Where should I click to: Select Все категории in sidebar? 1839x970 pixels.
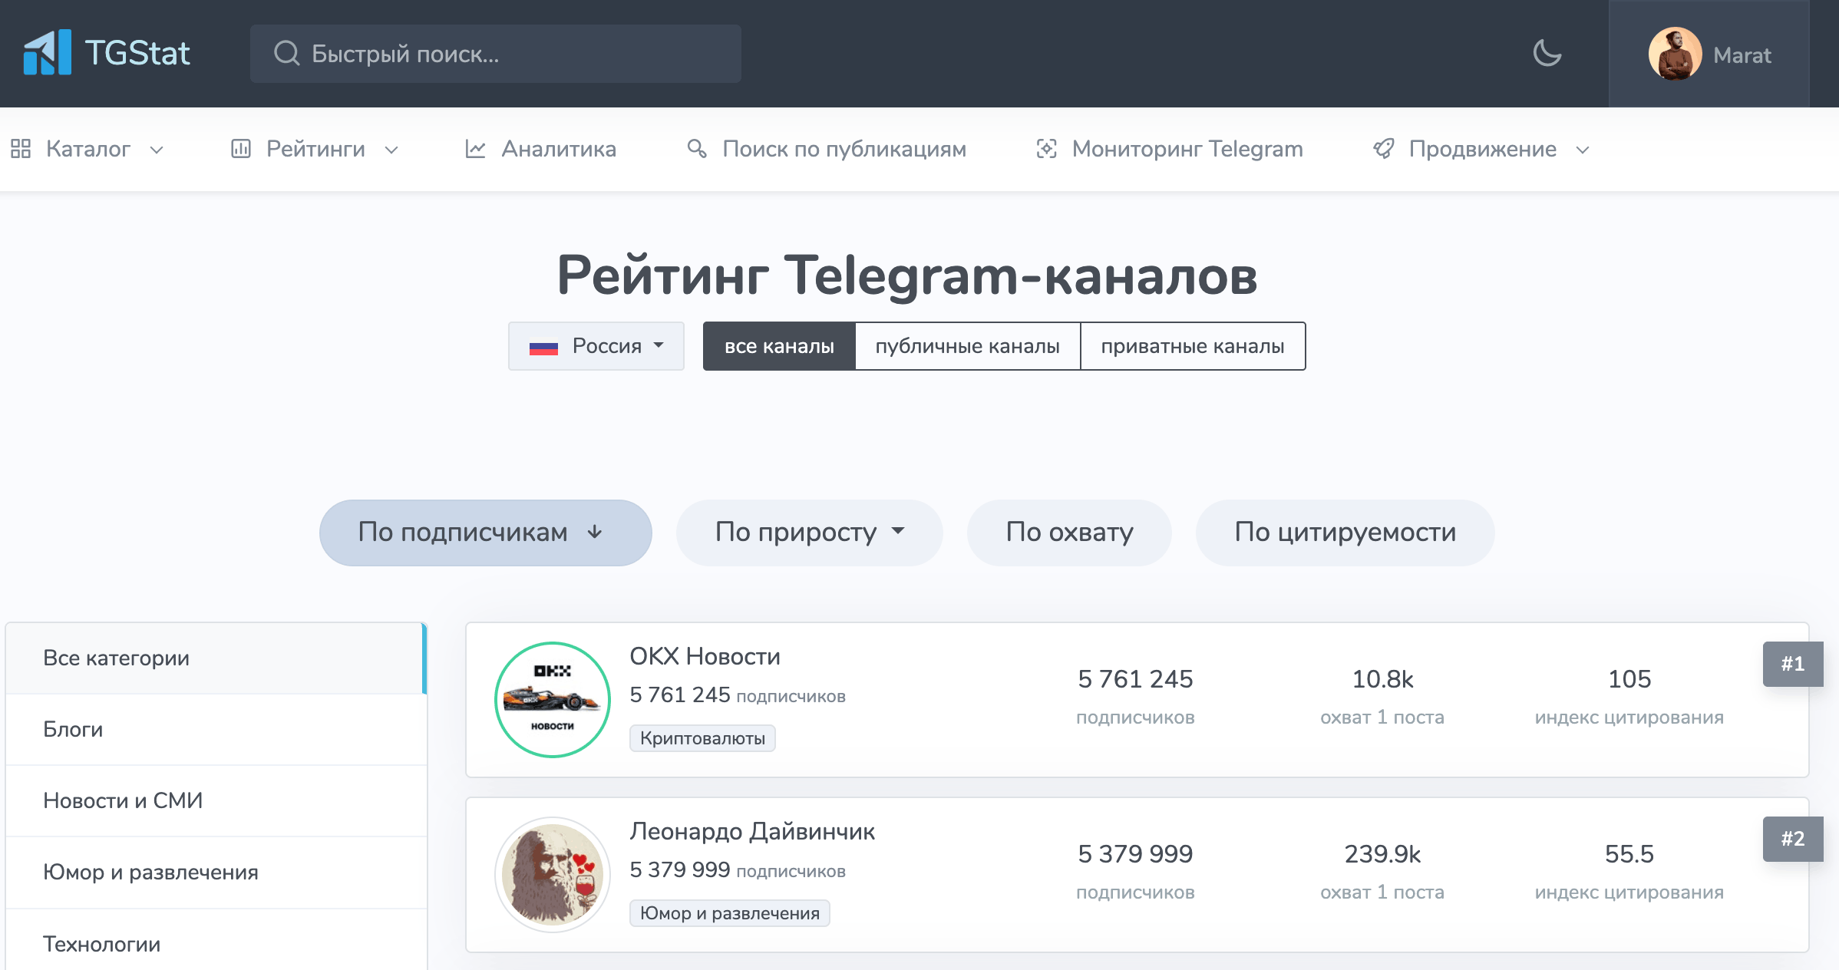[x=216, y=658]
